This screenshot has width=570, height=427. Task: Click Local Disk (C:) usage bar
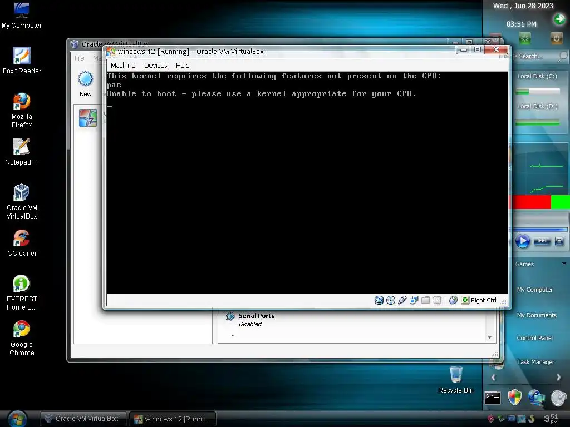[538, 92]
